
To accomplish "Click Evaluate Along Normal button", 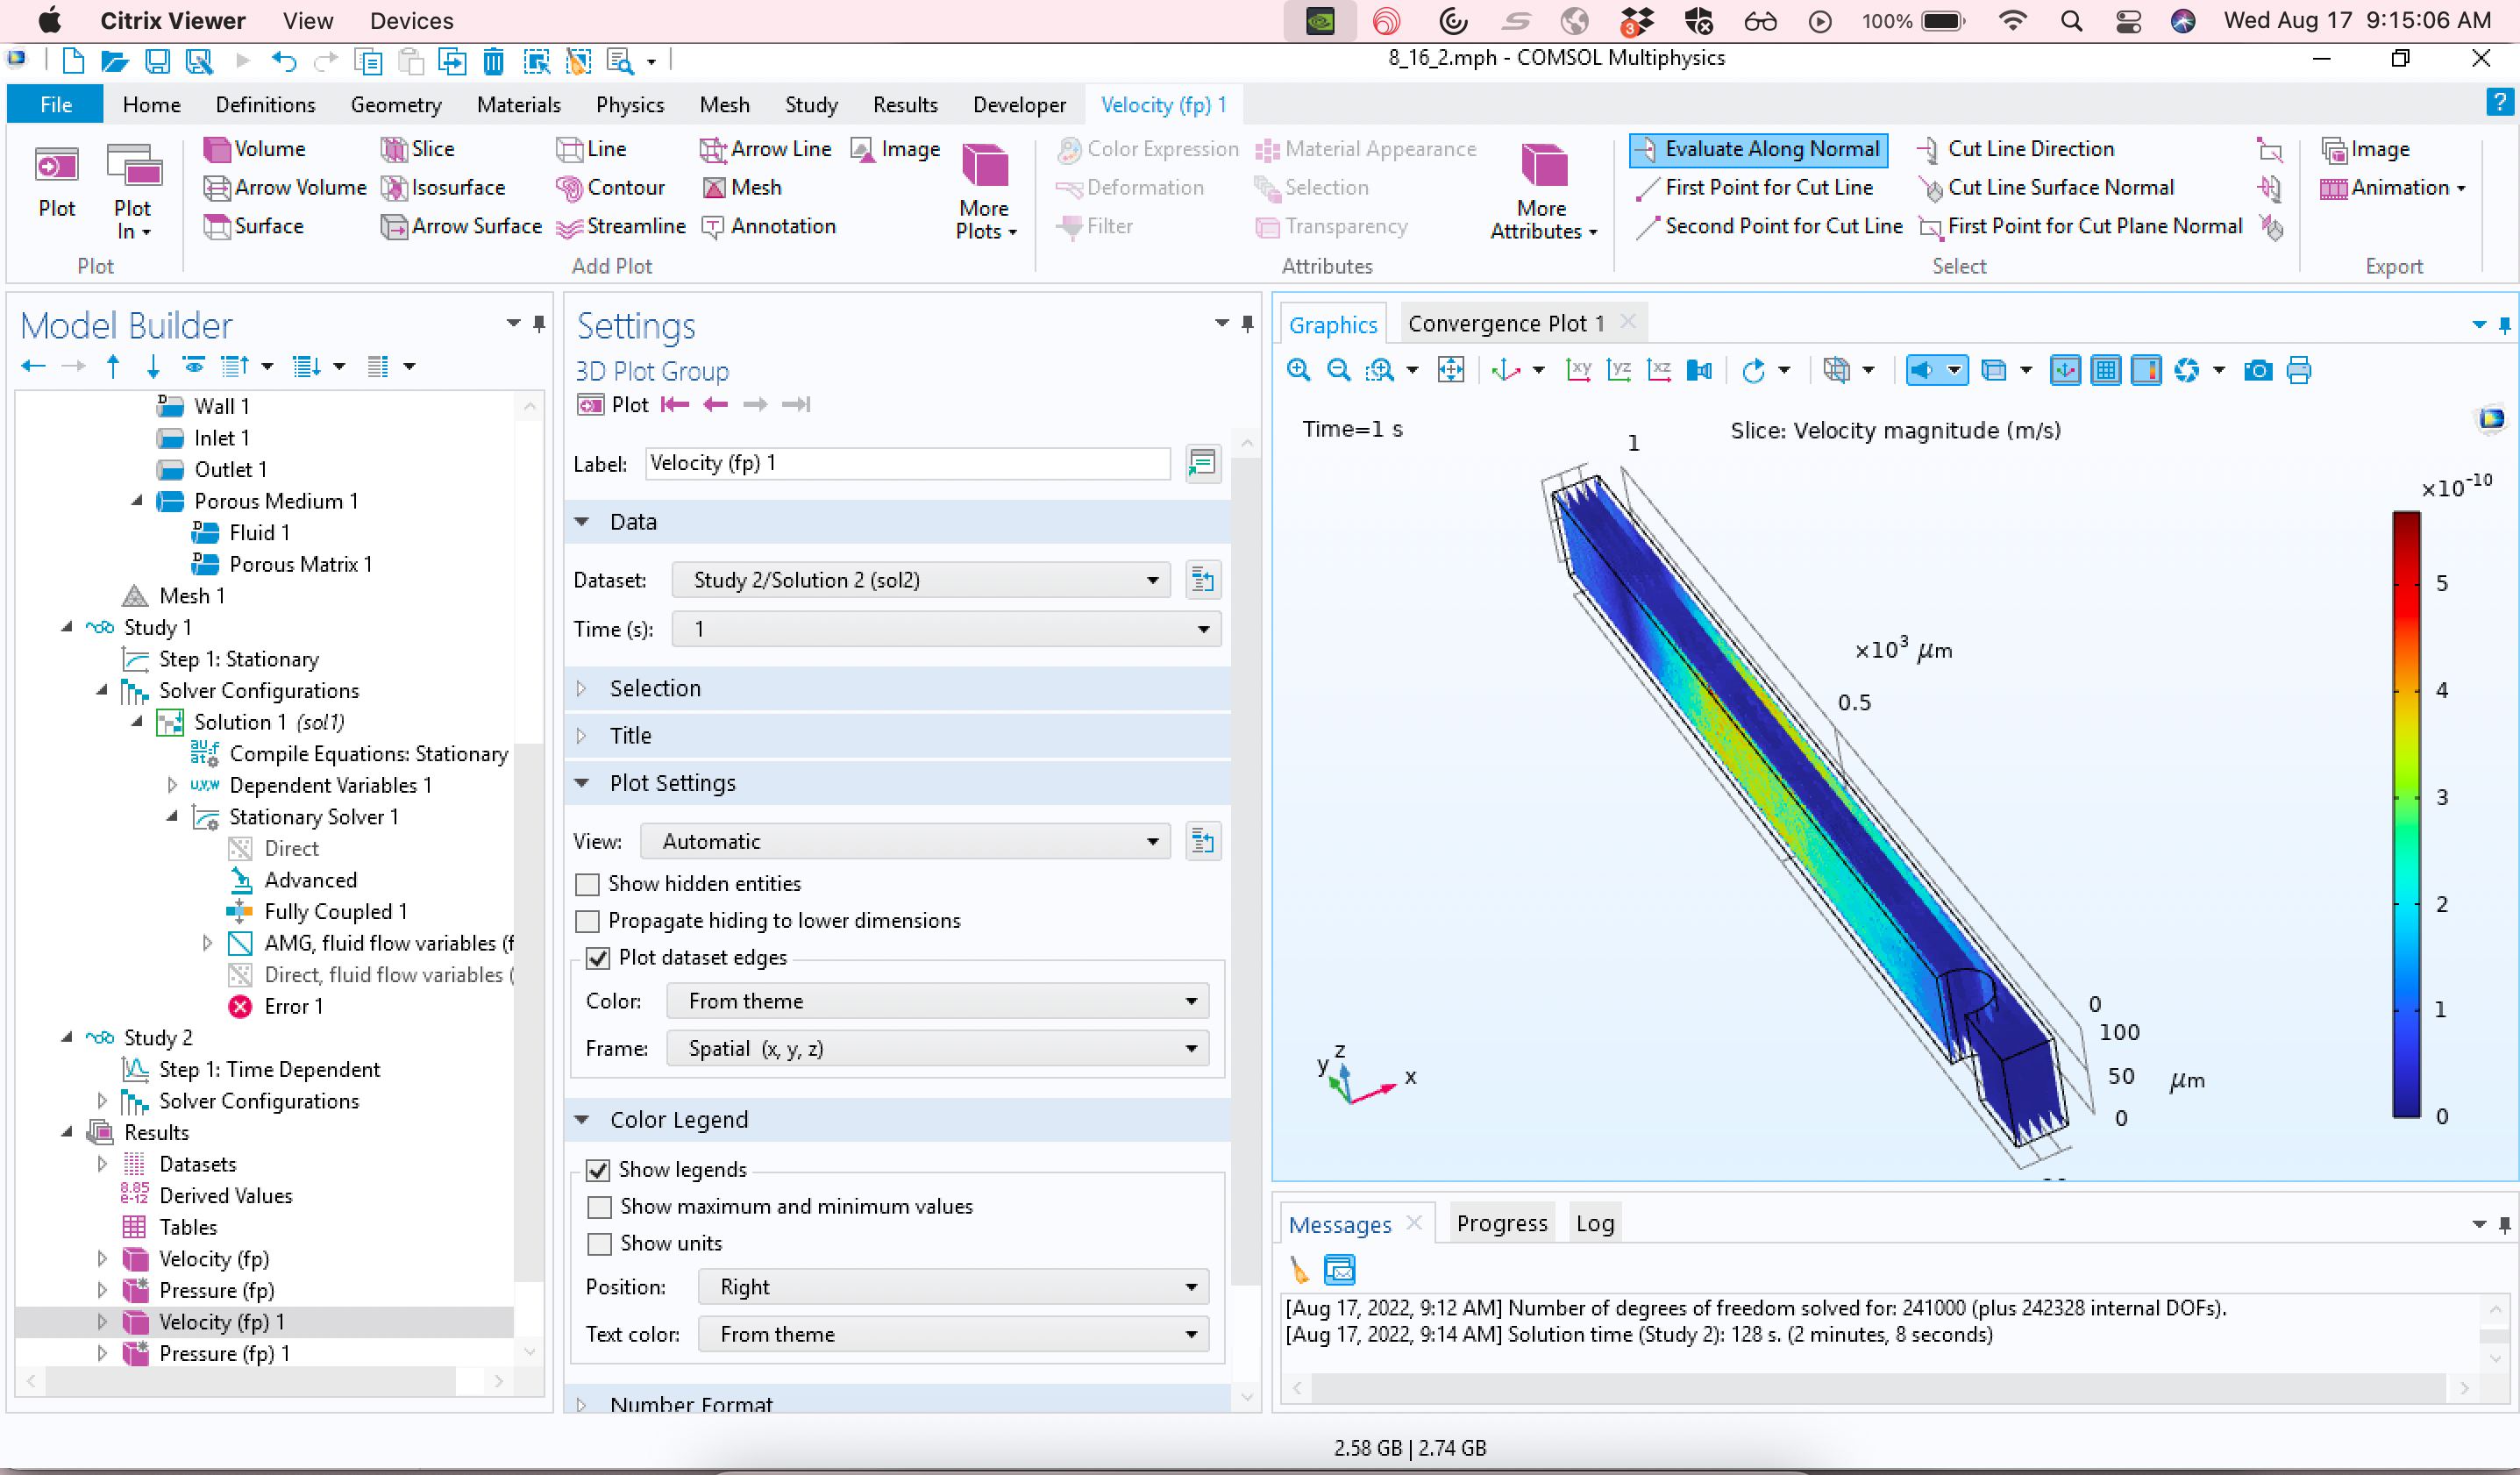I will (x=1758, y=149).
